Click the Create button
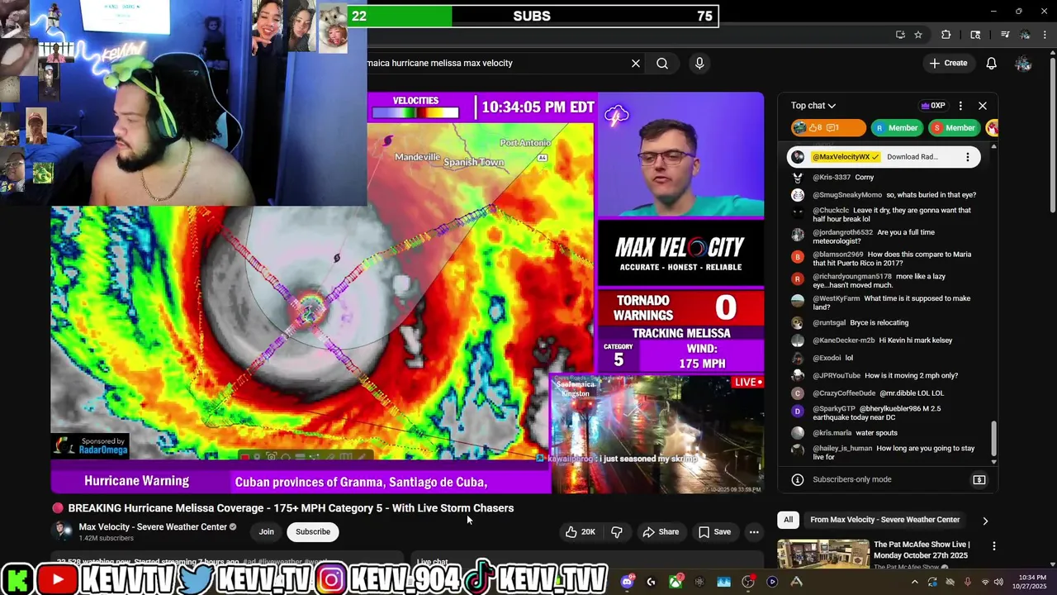The image size is (1057, 595). tap(948, 63)
